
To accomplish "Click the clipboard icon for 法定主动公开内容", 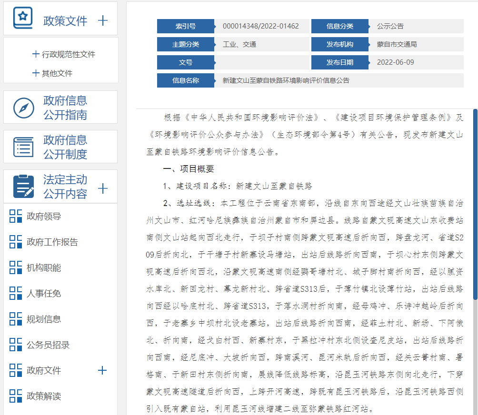I will [23, 187].
